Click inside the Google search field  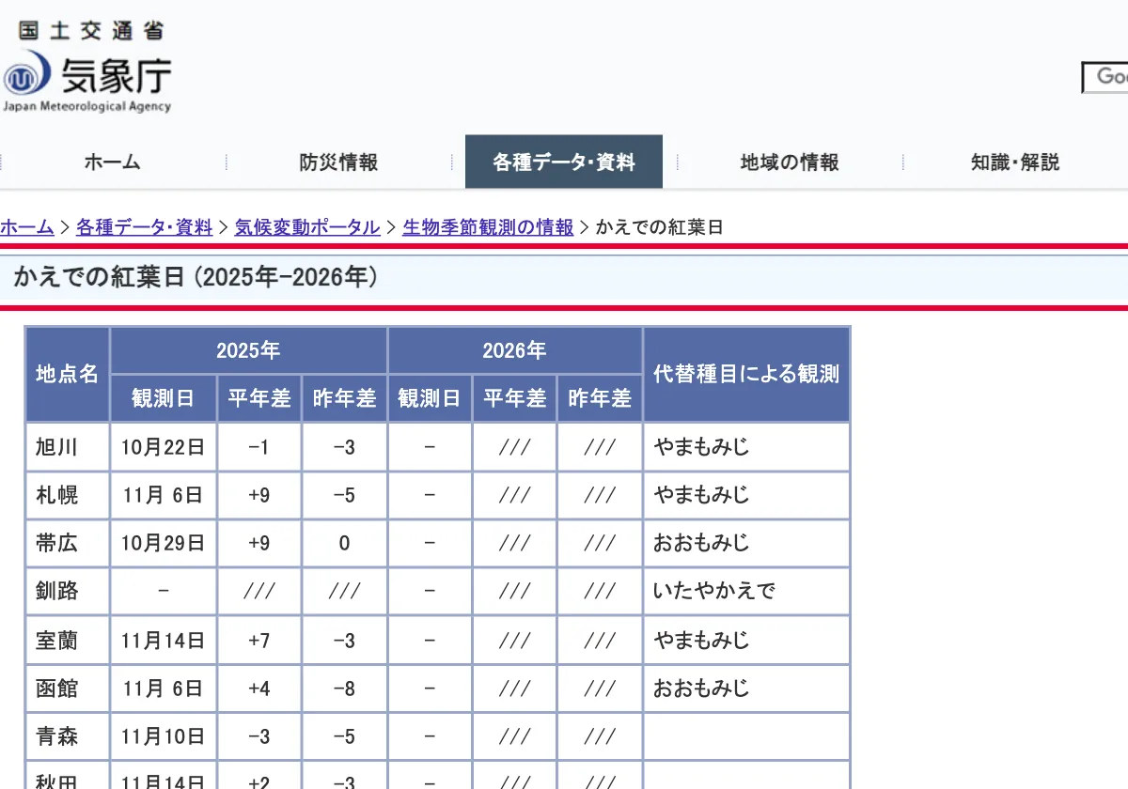(x=1105, y=77)
